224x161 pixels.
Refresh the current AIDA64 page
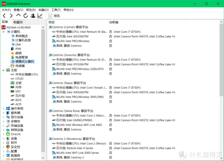26,16
